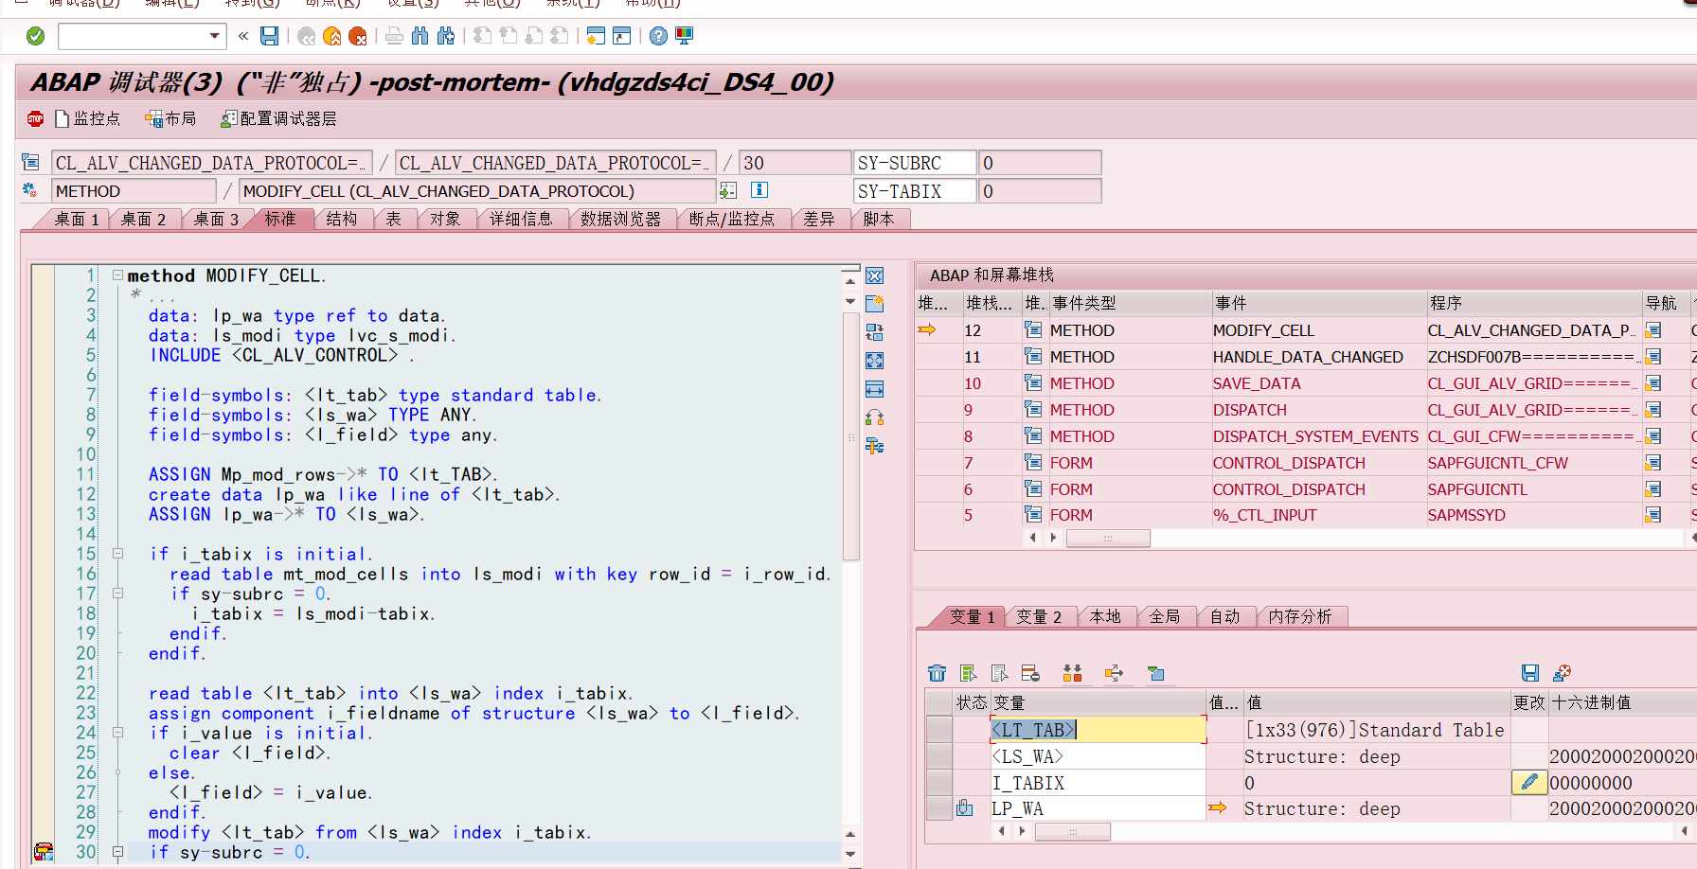Open the 结构 tab
1697x869 pixels.
click(342, 220)
